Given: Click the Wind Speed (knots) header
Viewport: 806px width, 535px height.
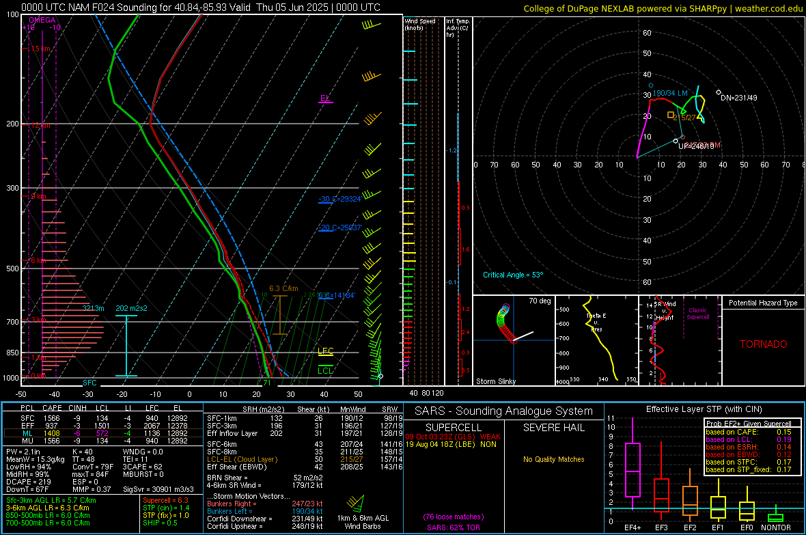Looking at the screenshot, I should [419, 24].
